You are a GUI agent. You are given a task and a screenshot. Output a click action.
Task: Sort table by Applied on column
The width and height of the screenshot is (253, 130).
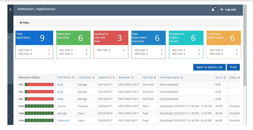point(106,77)
